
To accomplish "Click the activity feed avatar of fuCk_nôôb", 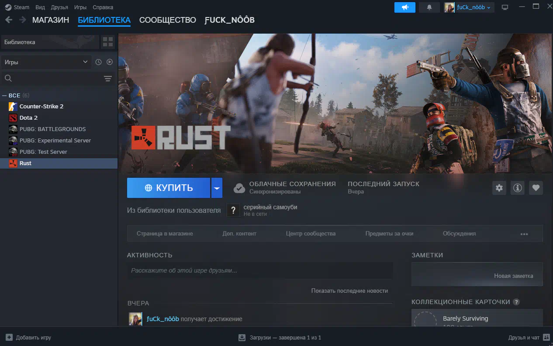I will click(x=135, y=319).
